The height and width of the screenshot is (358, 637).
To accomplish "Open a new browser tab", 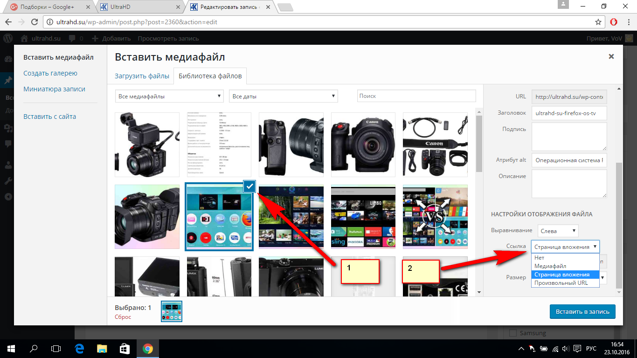I will [x=285, y=7].
